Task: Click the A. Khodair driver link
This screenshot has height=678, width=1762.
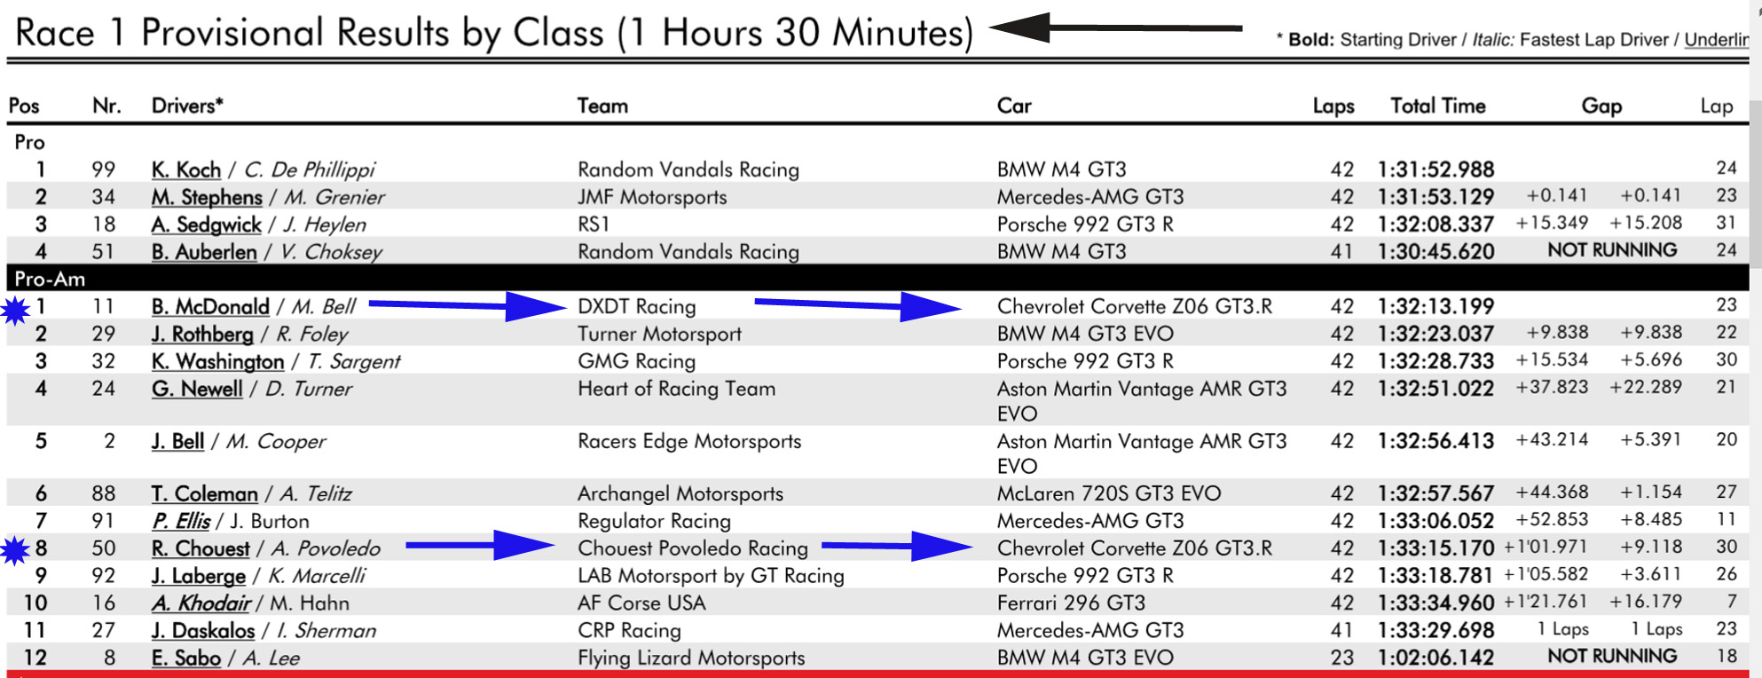Action: pyautogui.click(x=201, y=603)
